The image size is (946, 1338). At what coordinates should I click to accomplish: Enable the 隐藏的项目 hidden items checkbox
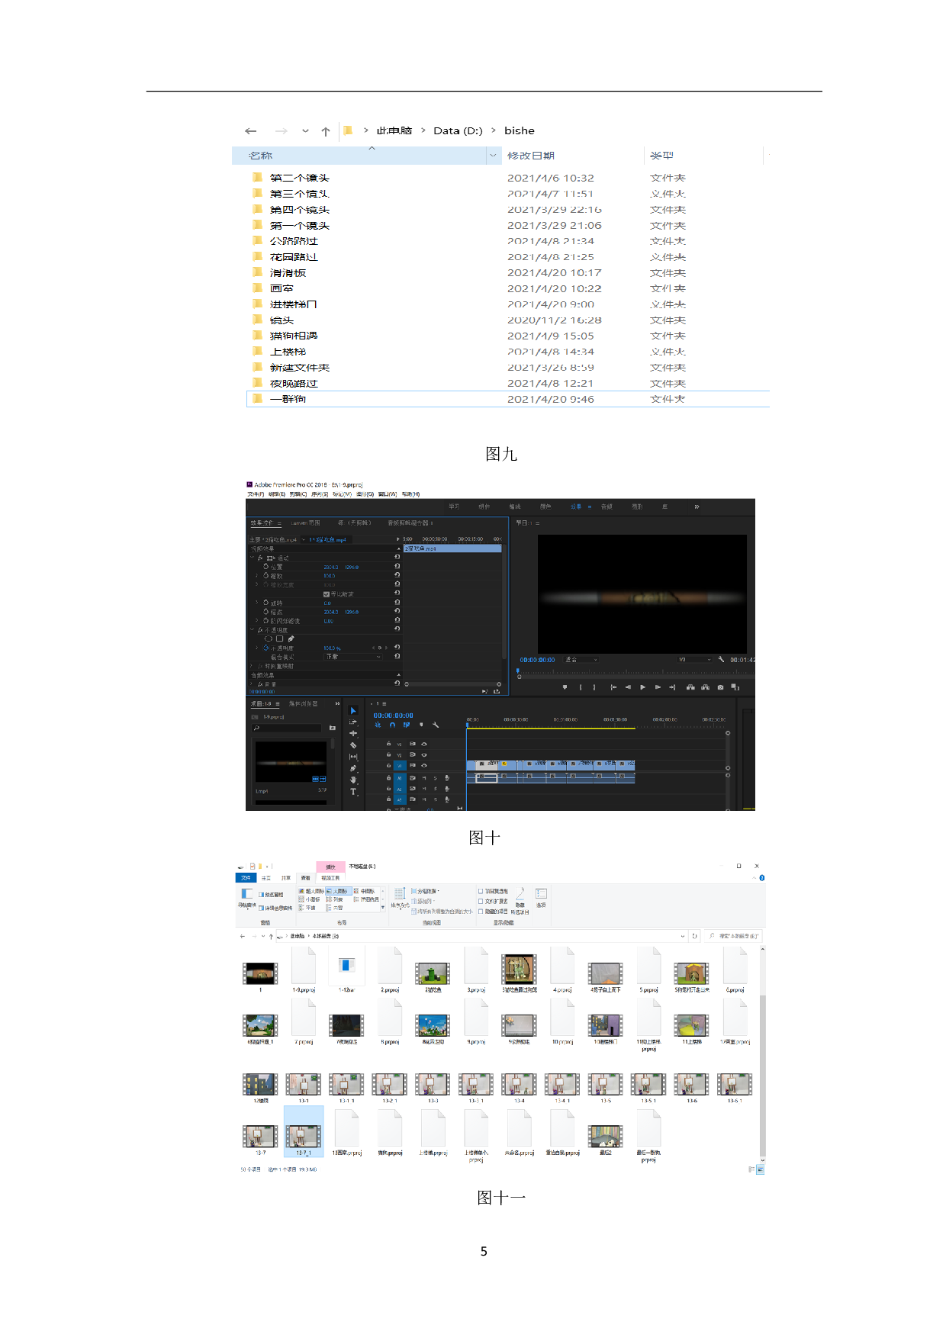[481, 911]
